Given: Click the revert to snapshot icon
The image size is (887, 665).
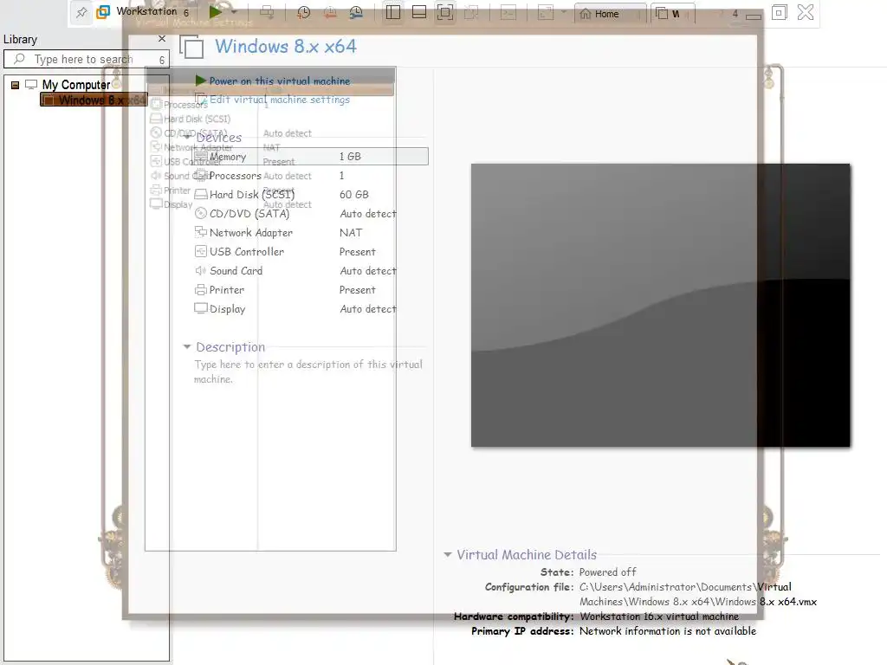Looking at the screenshot, I should [330, 12].
